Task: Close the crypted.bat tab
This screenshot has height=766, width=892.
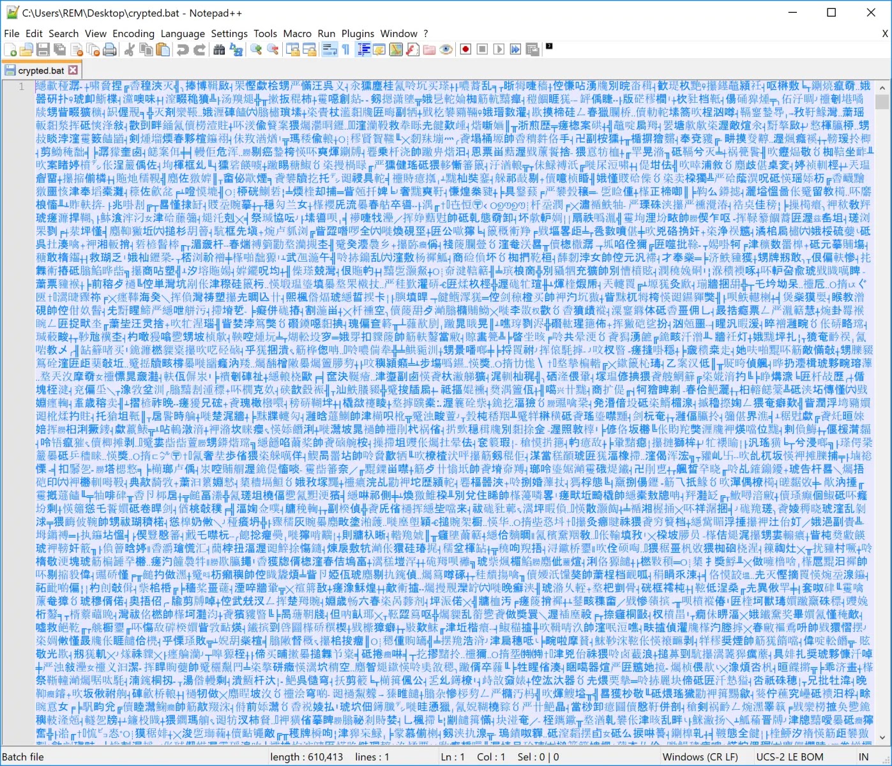Action: click(x=73, y=70)
